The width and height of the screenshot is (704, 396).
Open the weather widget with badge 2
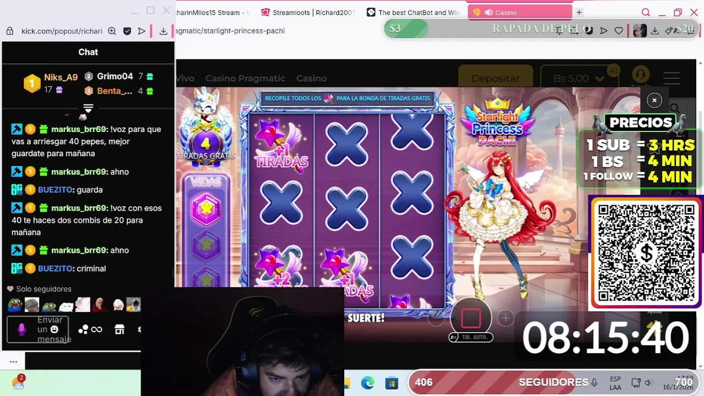[18, 382]
